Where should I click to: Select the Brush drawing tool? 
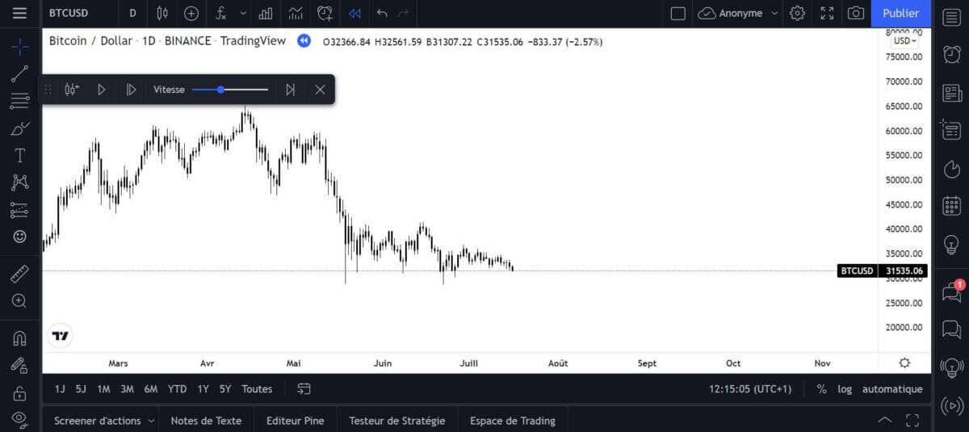tap(20, 128)
